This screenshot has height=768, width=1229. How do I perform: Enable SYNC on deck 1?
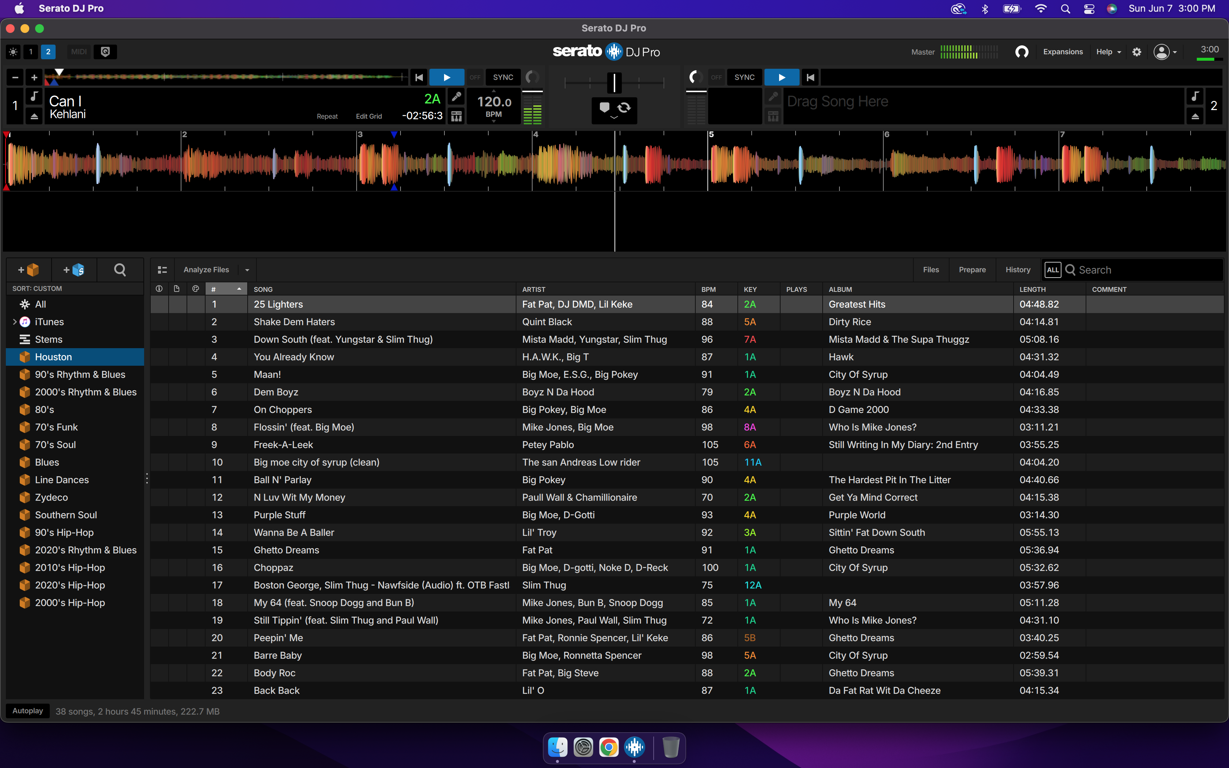[503, 77]
